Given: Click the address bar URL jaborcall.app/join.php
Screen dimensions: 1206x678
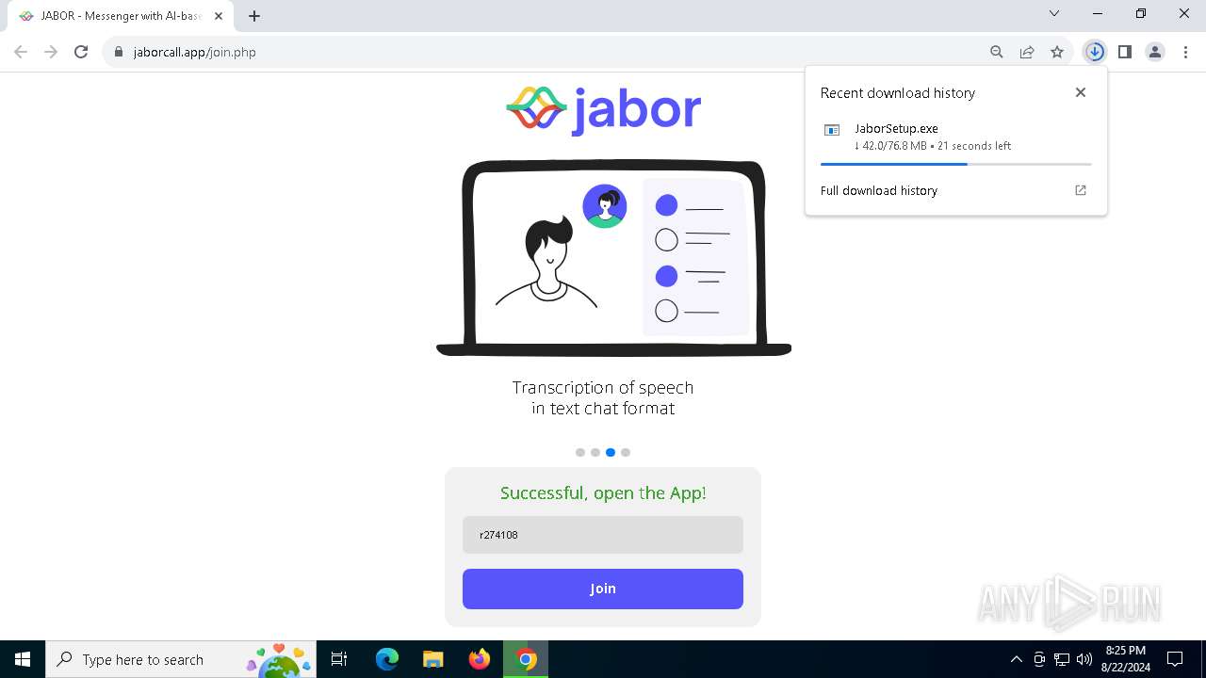Looking at the screenshot, I should pos(195,52).
